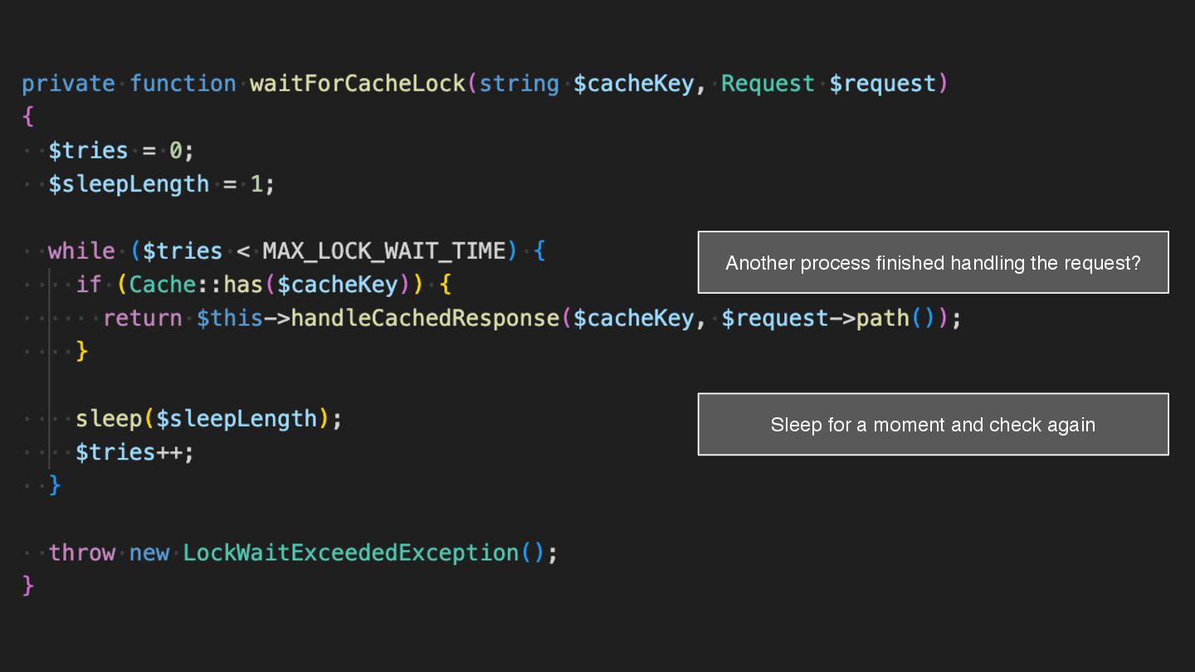Click the waitForCacheLock function name
This screenshot has width=1195, height=672.
coord(358,84)
